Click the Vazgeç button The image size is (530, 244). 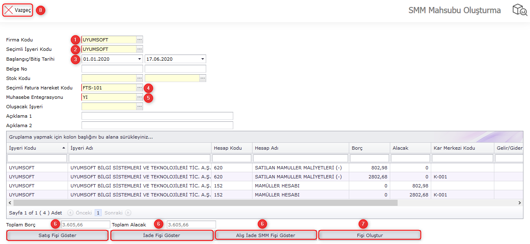pyautogui.click(x=17, y=10)
